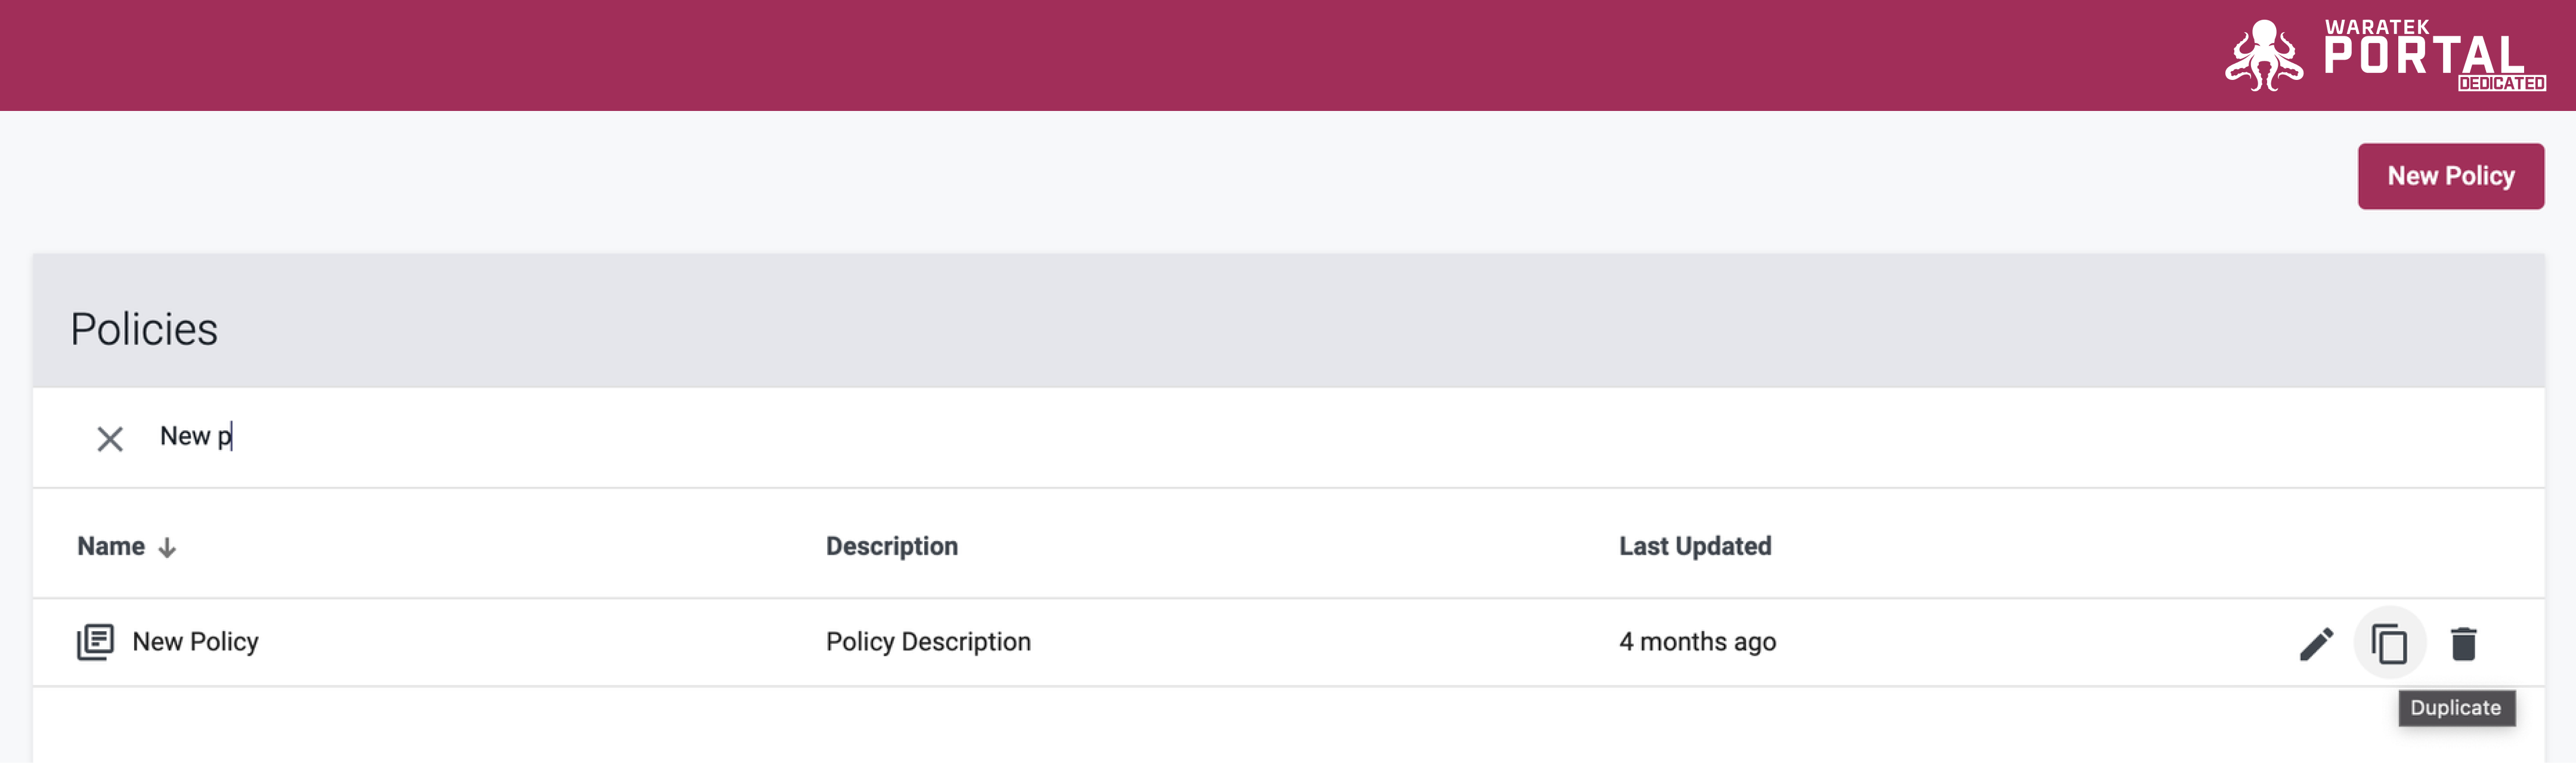The height and width of the screenshot is (763, 2576).
Task: Click the pencil edit icon for New Policy
Action: (2316, 643)
